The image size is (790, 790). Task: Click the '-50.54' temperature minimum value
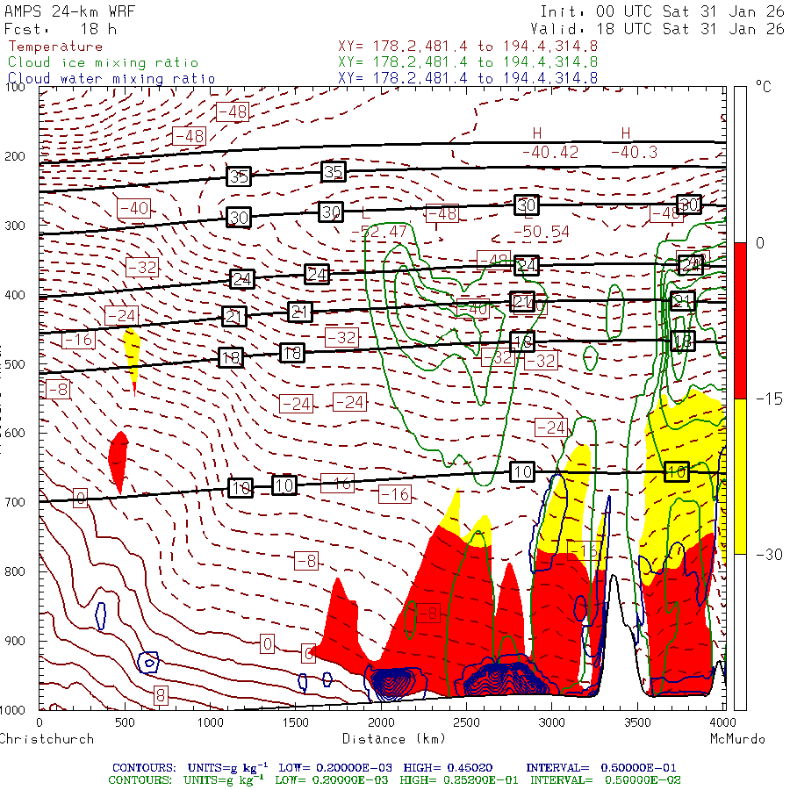coord(541,232)
